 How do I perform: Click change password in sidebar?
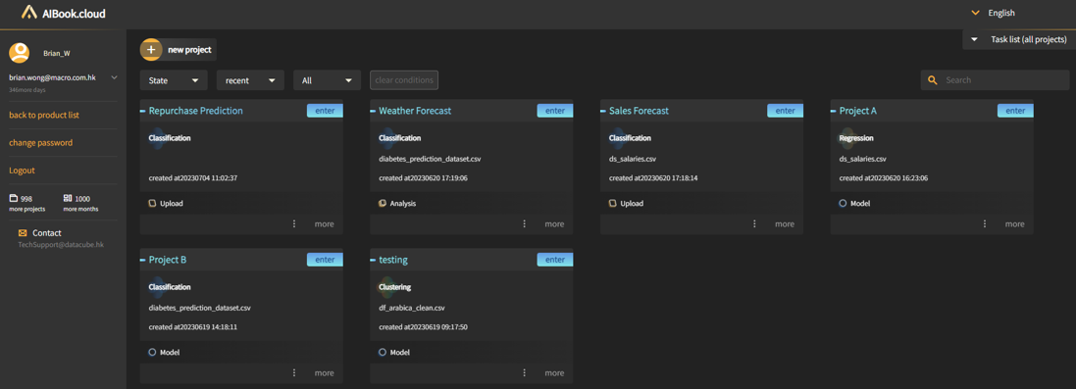(x=40, y=143)
